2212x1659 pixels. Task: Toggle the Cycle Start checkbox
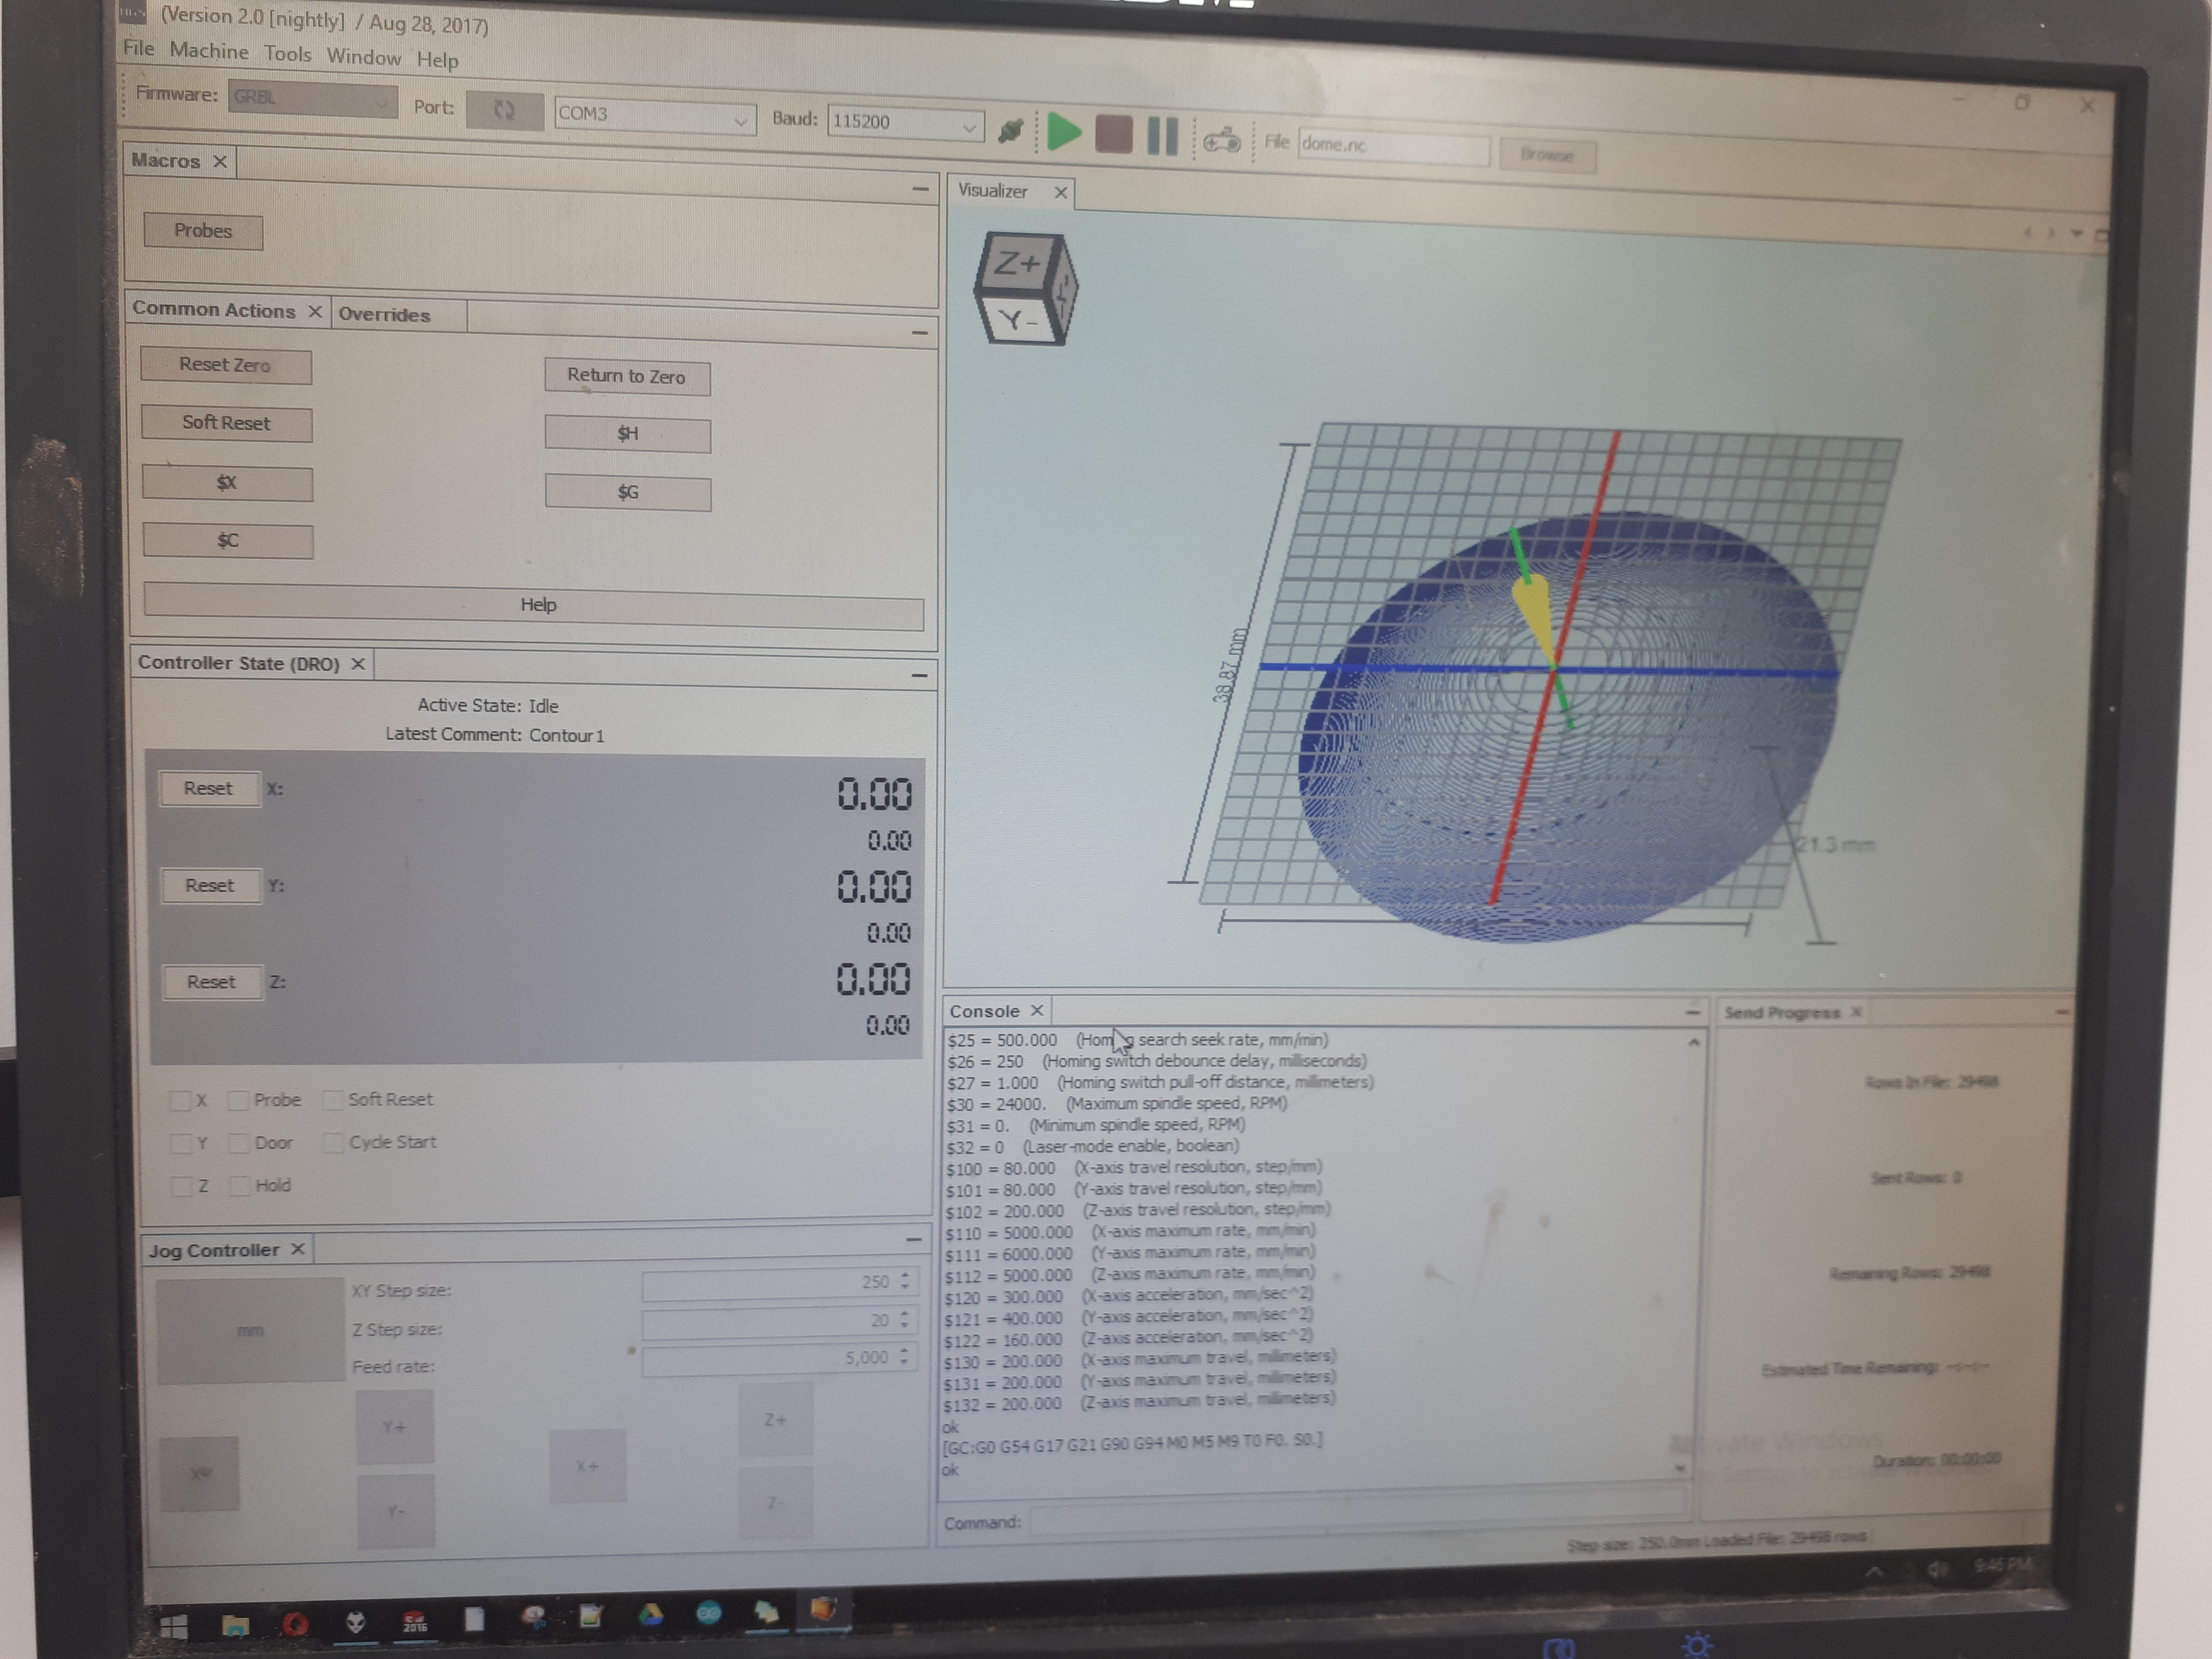pos(333,1142)
